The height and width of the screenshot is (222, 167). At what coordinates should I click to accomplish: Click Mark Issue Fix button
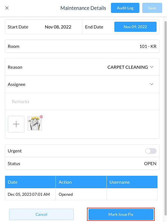(x=121, y=214)
